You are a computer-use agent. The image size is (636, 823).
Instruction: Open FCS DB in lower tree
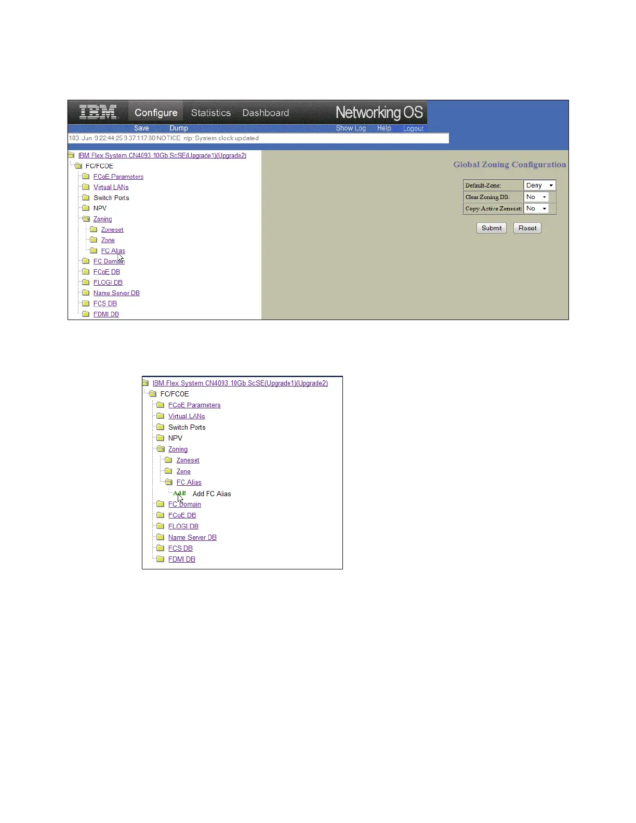[180, 549]
